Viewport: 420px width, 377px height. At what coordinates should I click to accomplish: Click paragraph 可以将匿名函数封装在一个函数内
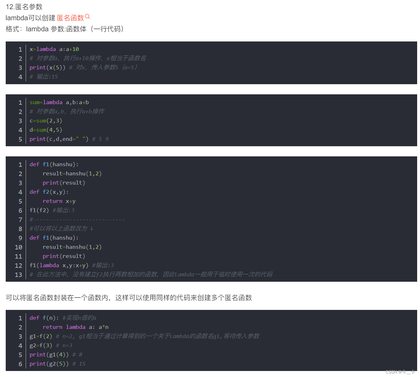pos(129,298)
